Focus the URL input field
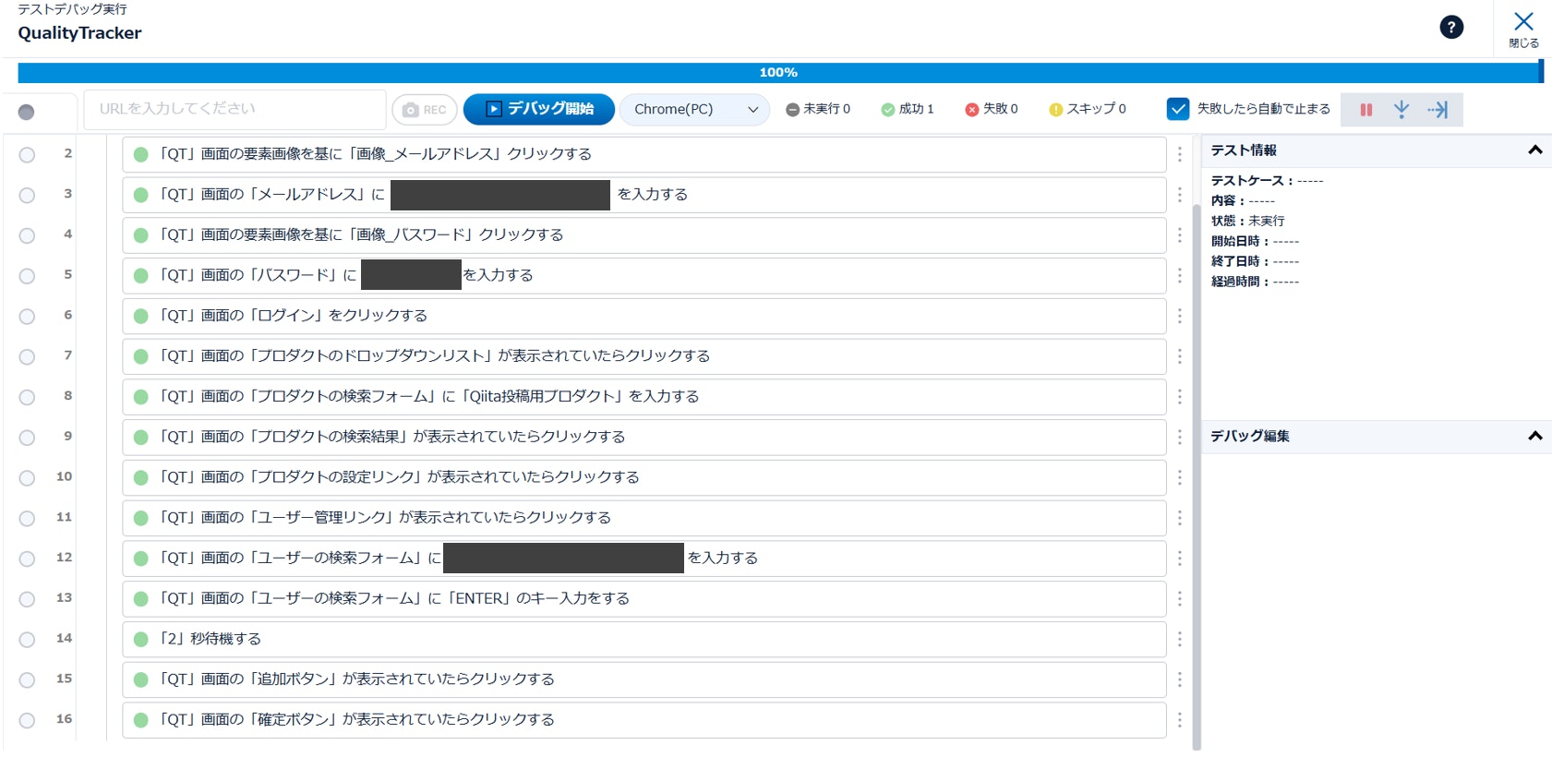Screen dimensions: 1552x757 (x=235, y=109)
